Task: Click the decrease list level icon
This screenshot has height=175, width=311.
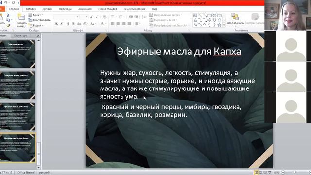Action: (x=131, y=17)
